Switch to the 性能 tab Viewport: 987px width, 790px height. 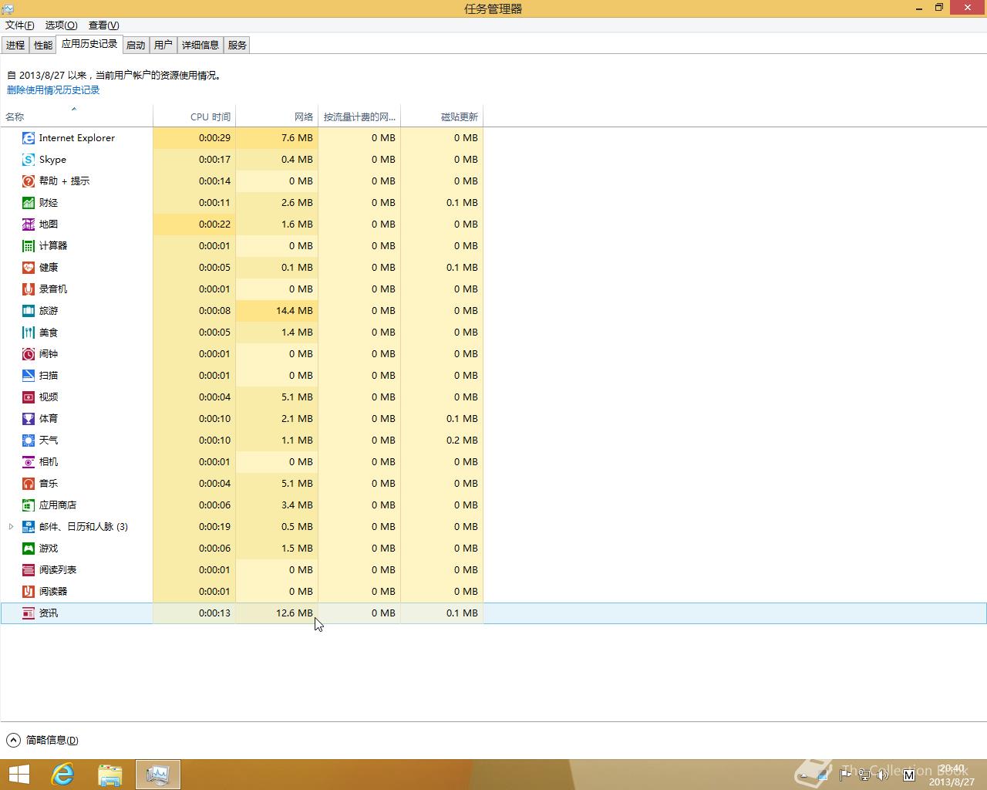pyautogui.click(x=43, y=46)
